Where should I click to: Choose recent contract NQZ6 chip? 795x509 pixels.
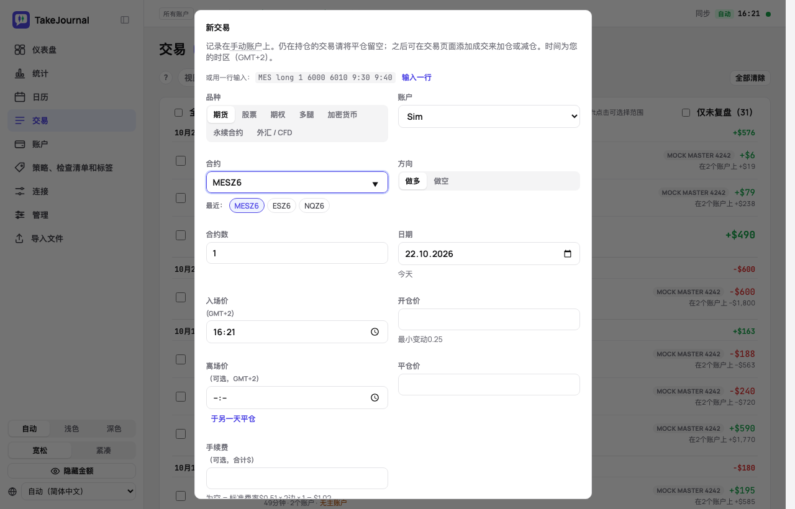pyautogui.click(x=314, y=206)
